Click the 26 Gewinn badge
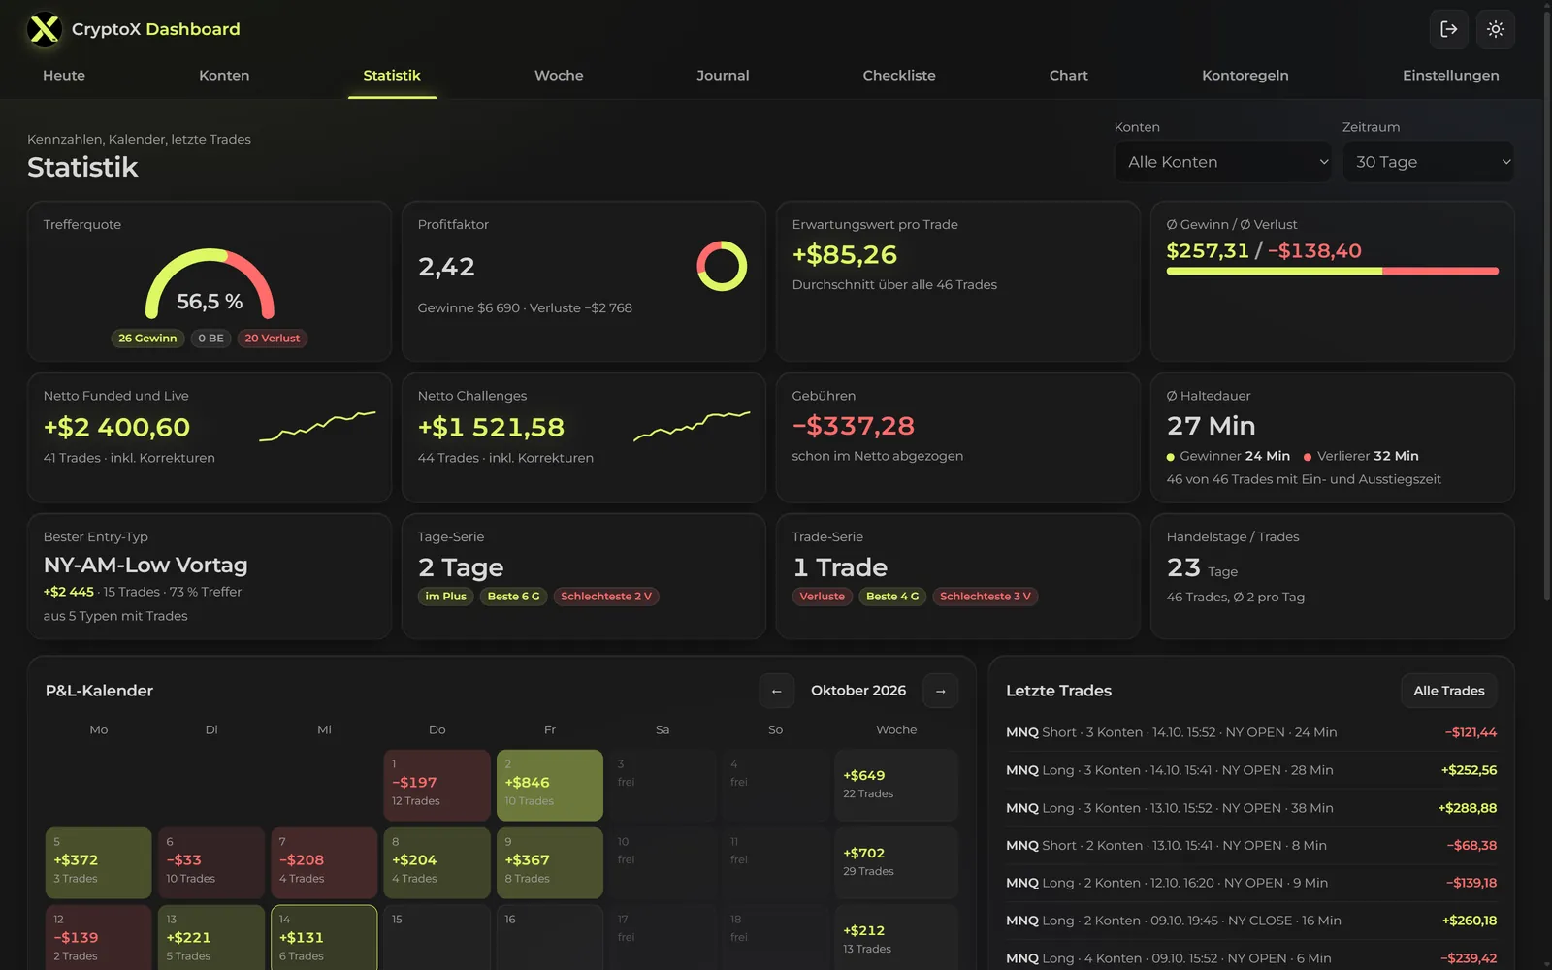 click(x=147, y=339)
